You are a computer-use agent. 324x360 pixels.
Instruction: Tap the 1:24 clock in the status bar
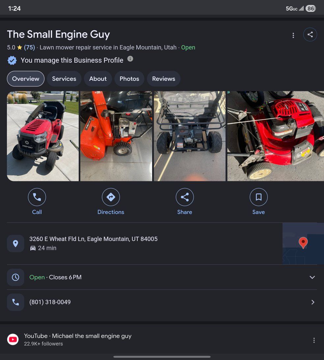click(x=14, y=9)
